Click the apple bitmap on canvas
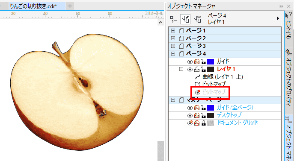294x161 pixels. 77,92
